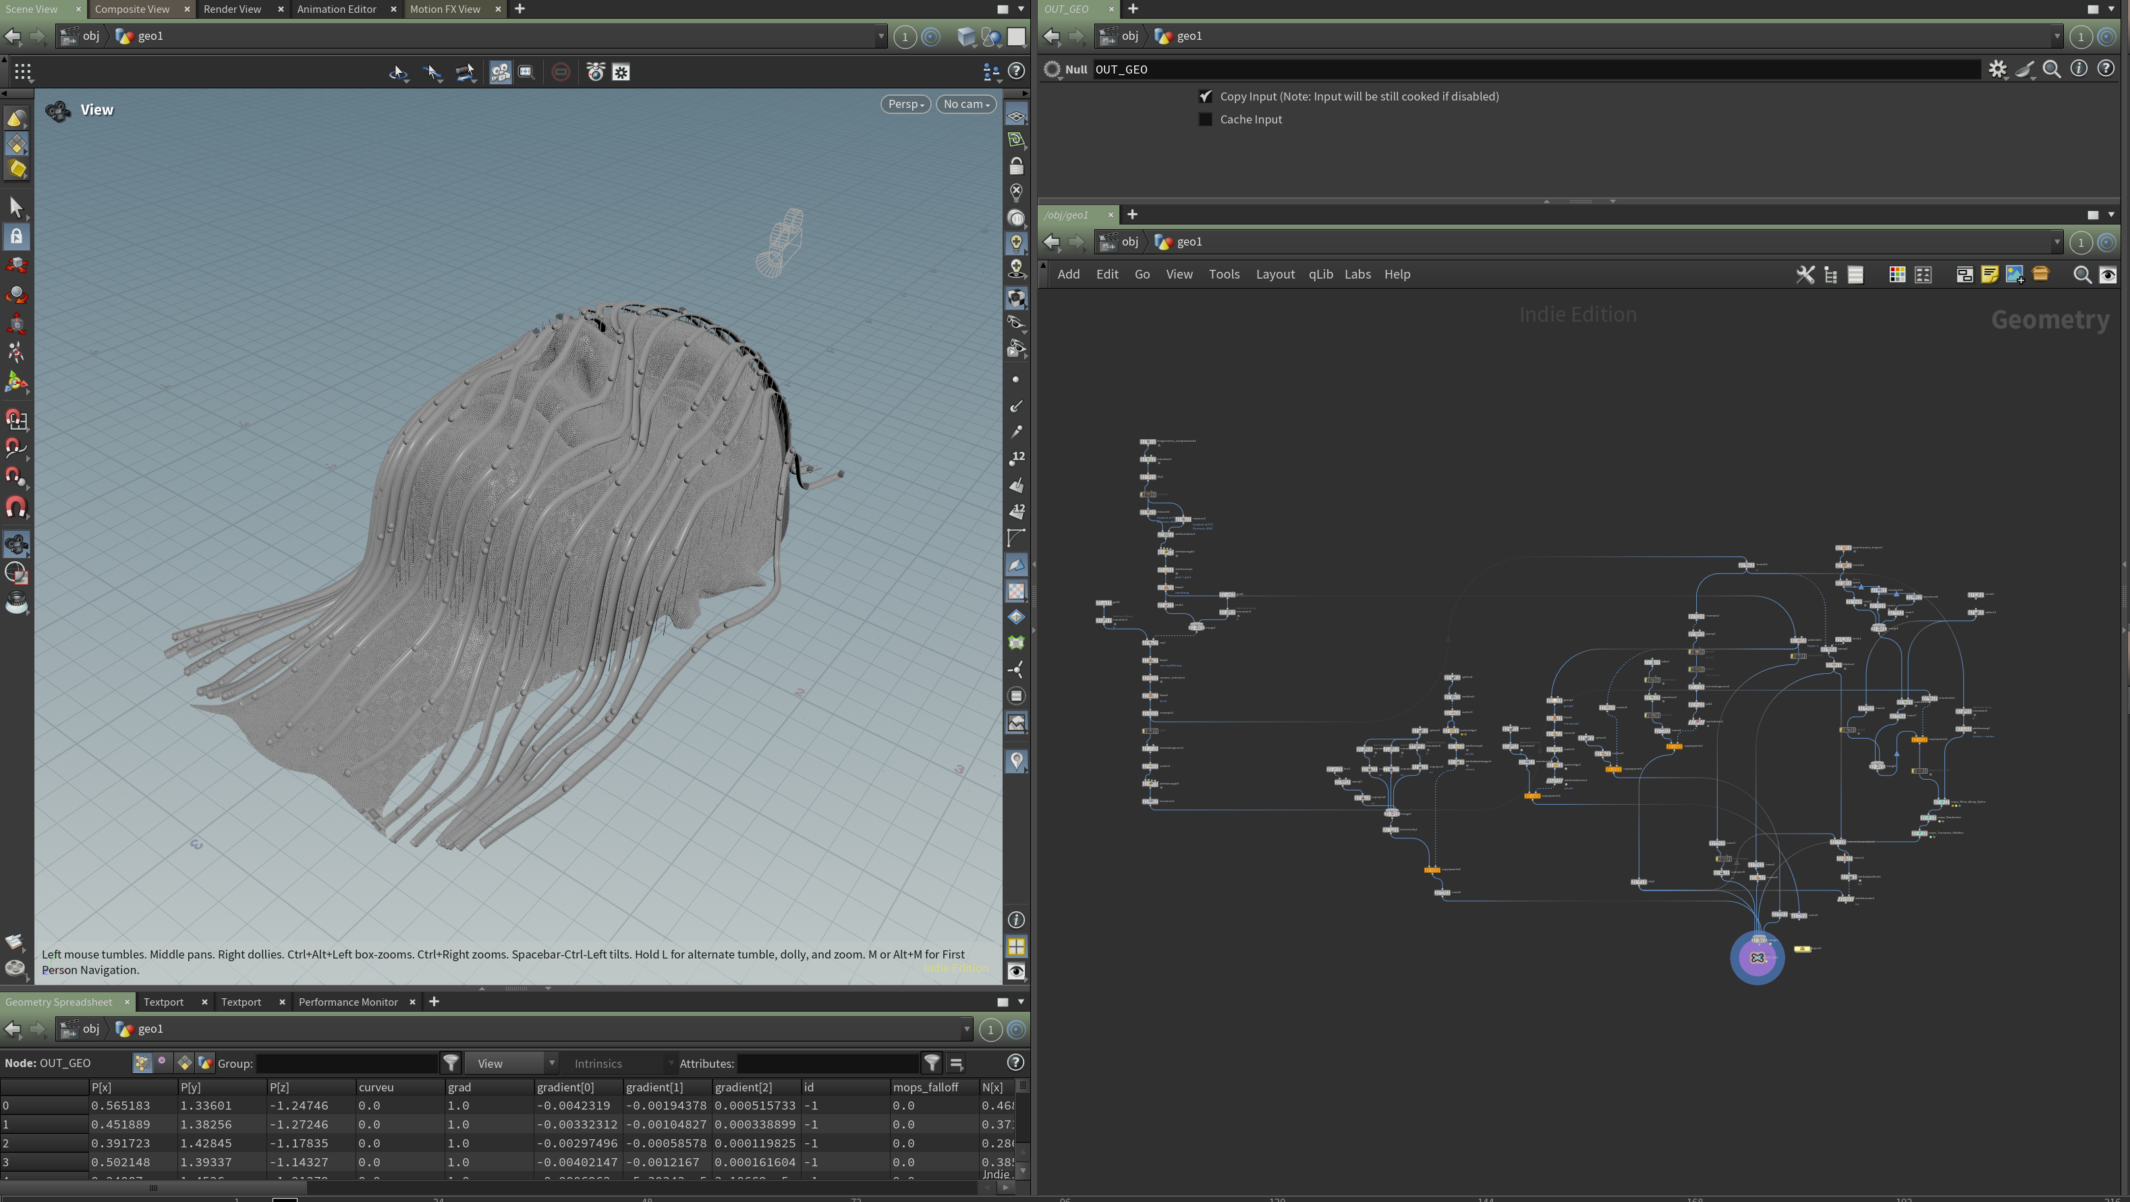The height and width of the screenshot is (1202, 2130).
Task: Add a new tab next to Motion FX View
Action: point(520,9)
